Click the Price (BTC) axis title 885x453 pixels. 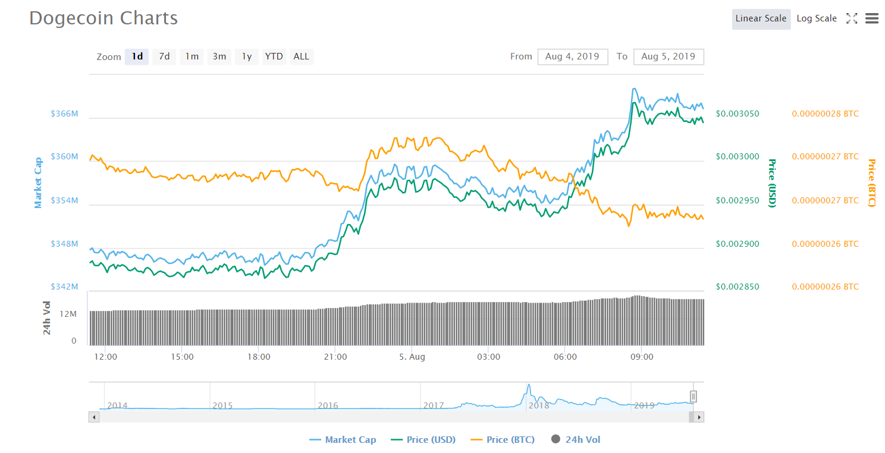click(872, 183)
